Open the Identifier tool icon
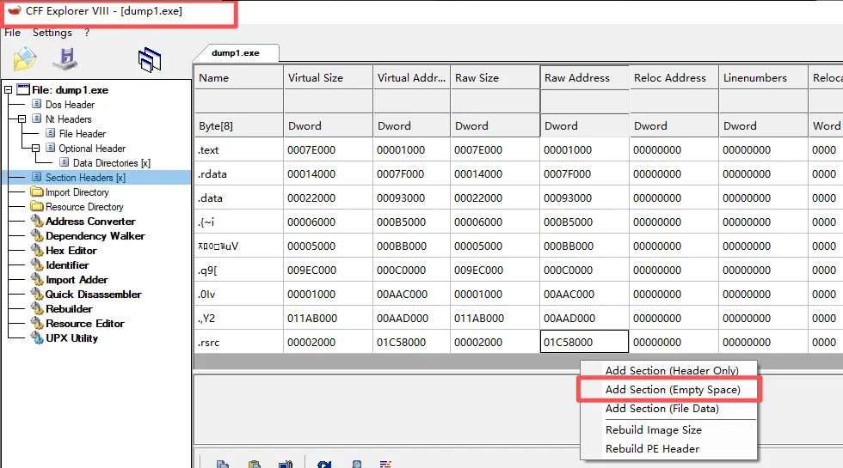Screen dimensions: 843x468 (x=36, y=264)
